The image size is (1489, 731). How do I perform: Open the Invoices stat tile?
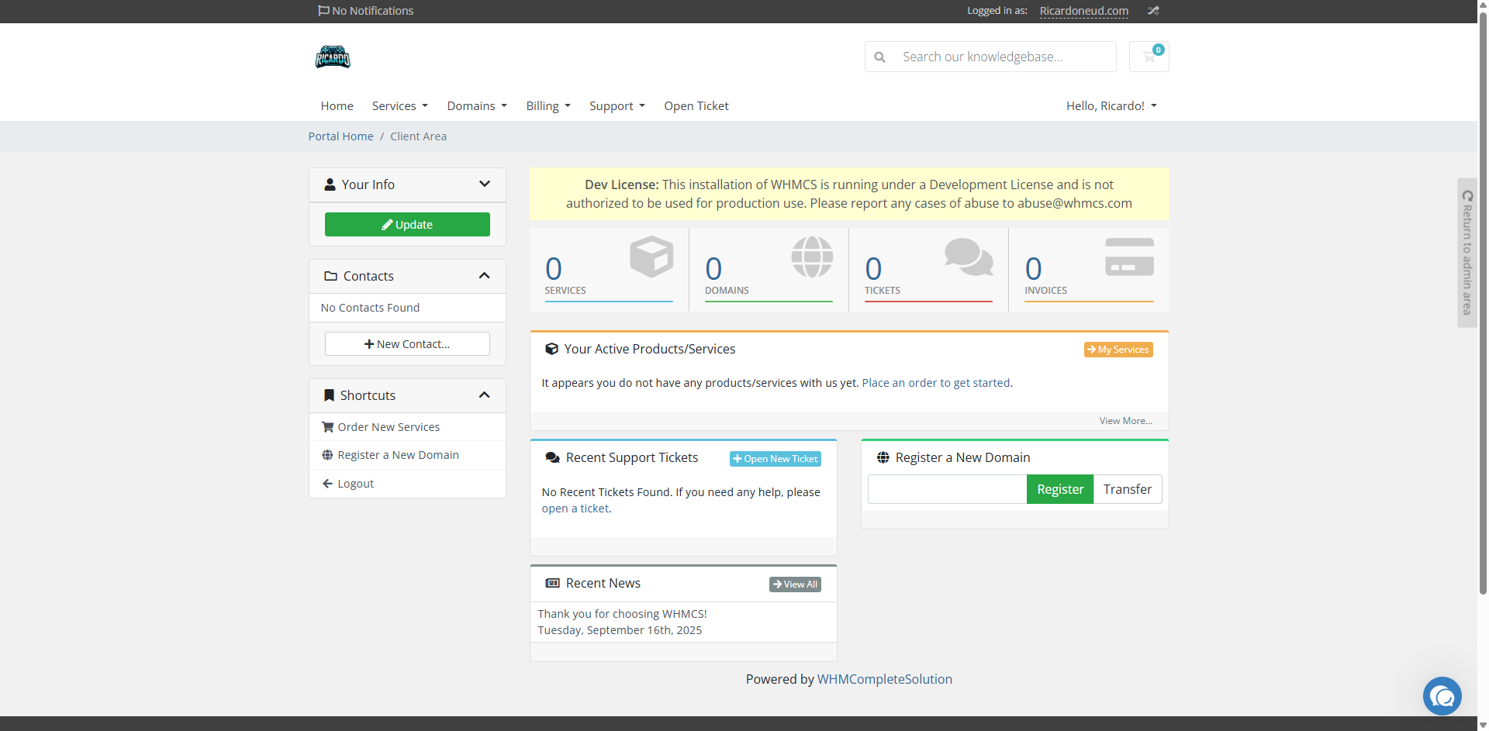coord(1089,269)
